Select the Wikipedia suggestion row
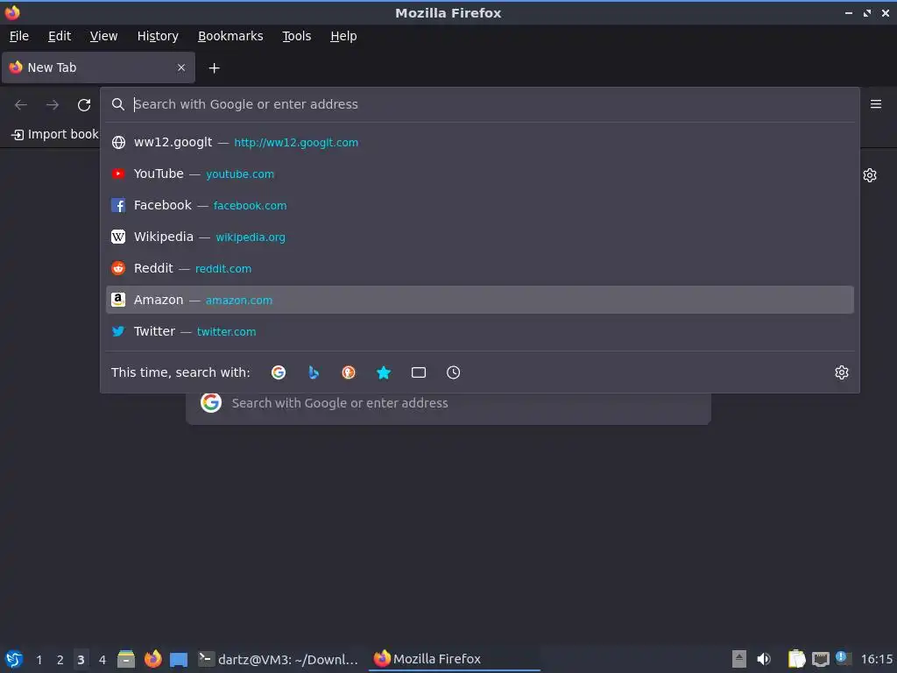This screenshot has height=673, width=897. click(x=480, y=237)
